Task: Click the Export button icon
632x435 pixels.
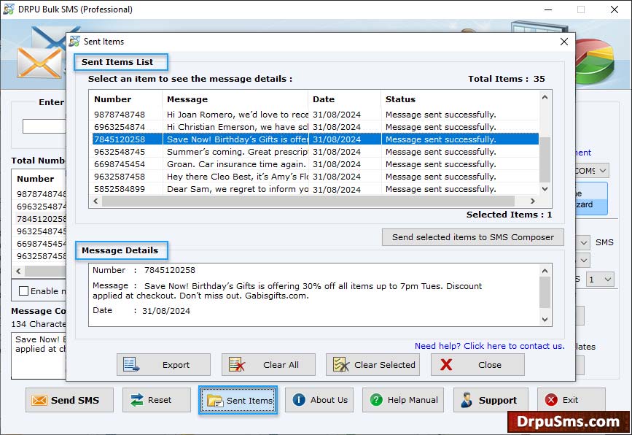Action: click(131, 365)
